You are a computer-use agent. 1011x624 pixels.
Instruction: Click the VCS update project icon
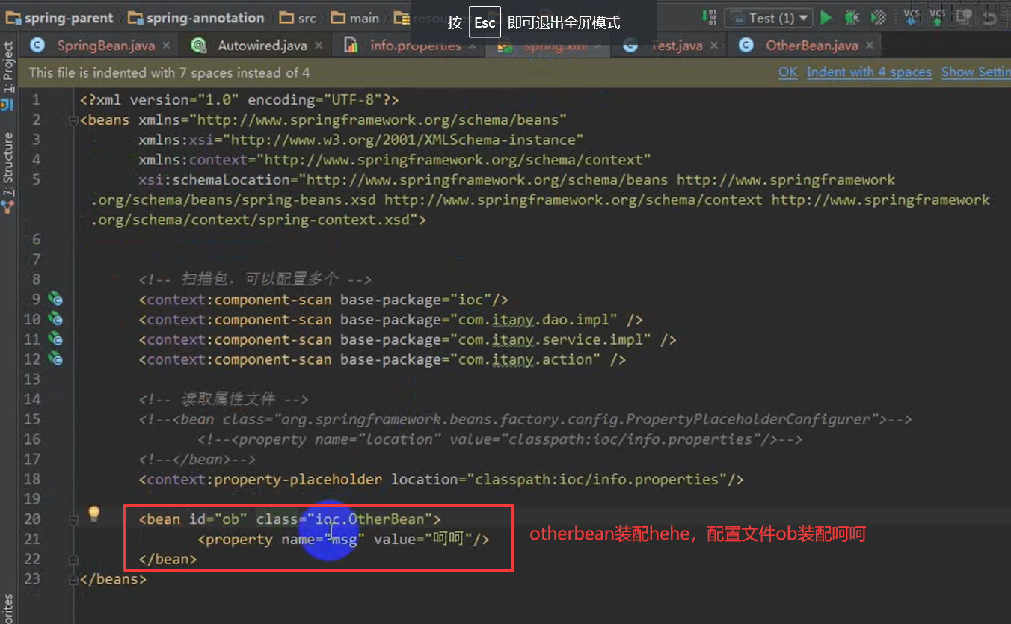coord(911,16)
